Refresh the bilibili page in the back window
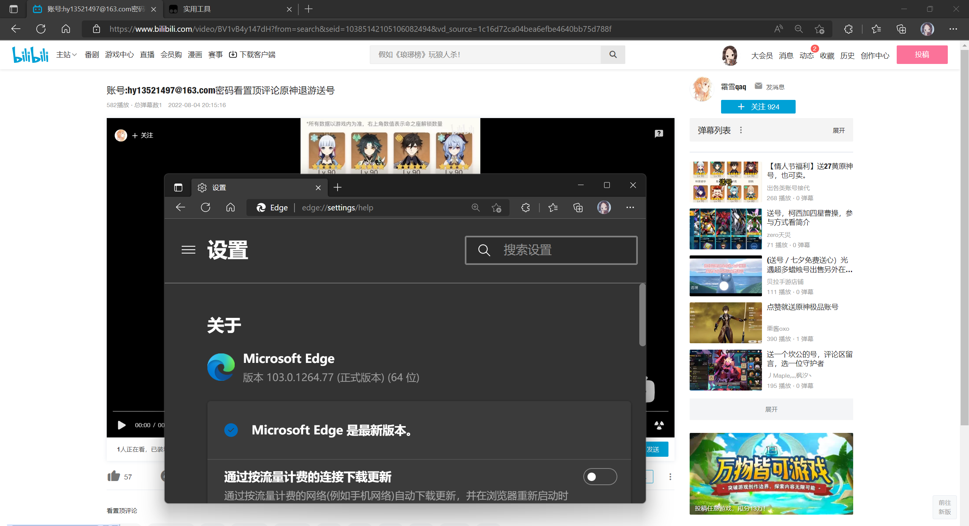Screen dimensions: 969x526 tap(41, 29)
